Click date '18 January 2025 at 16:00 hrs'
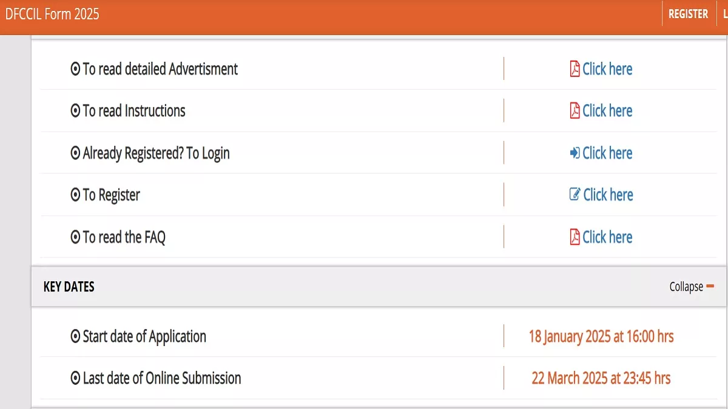 click(601, 336)
